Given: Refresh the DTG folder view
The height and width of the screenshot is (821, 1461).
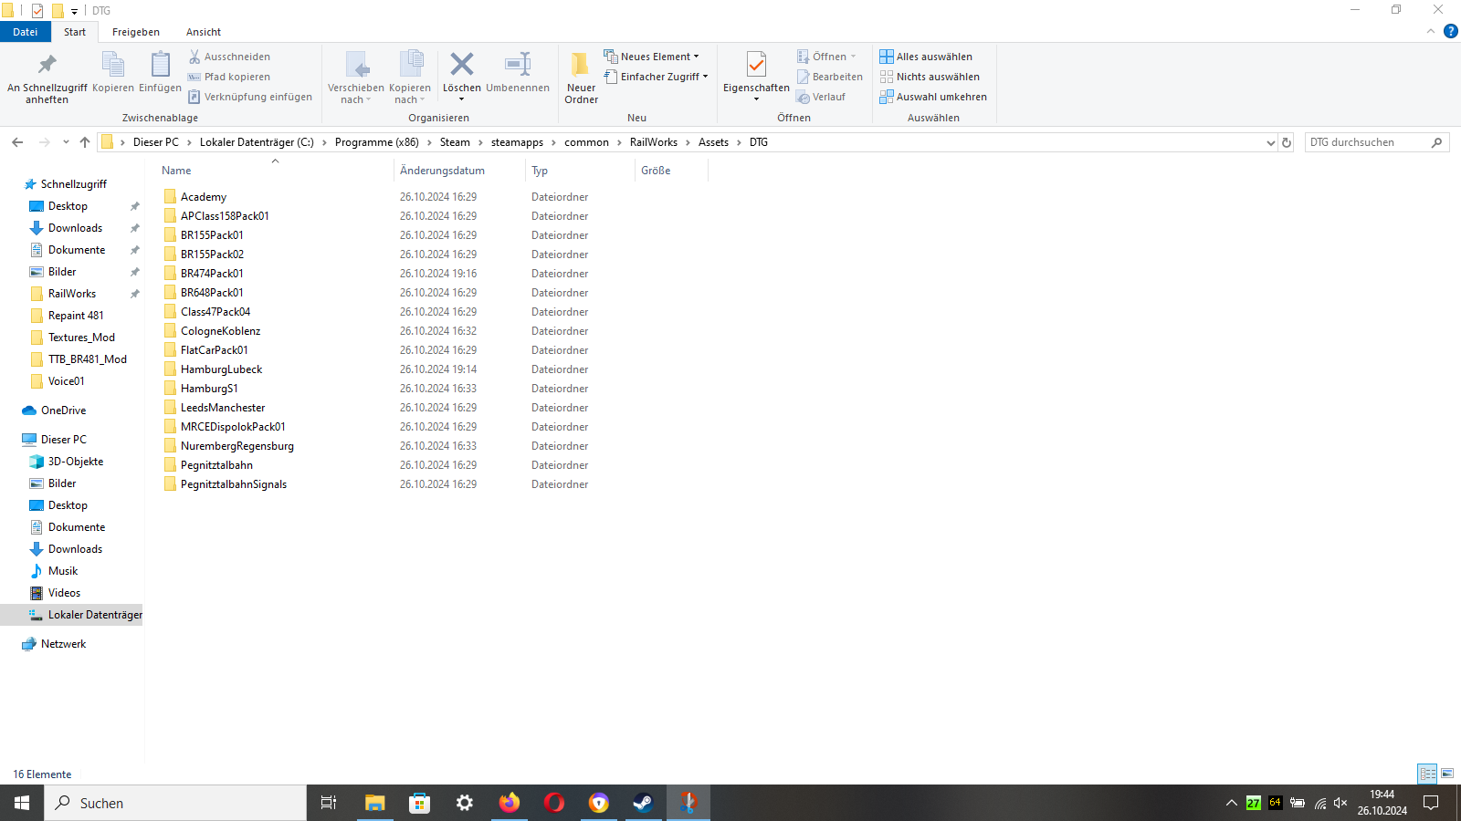Looking at the screenshot, I should 1287,142.
